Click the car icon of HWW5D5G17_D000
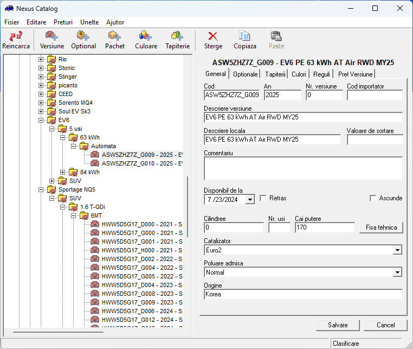The height and width of the screenshot is (349, 413). click(x=95, y=224)
